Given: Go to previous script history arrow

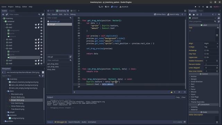Looking at the screenshot, I should (182, 14).
